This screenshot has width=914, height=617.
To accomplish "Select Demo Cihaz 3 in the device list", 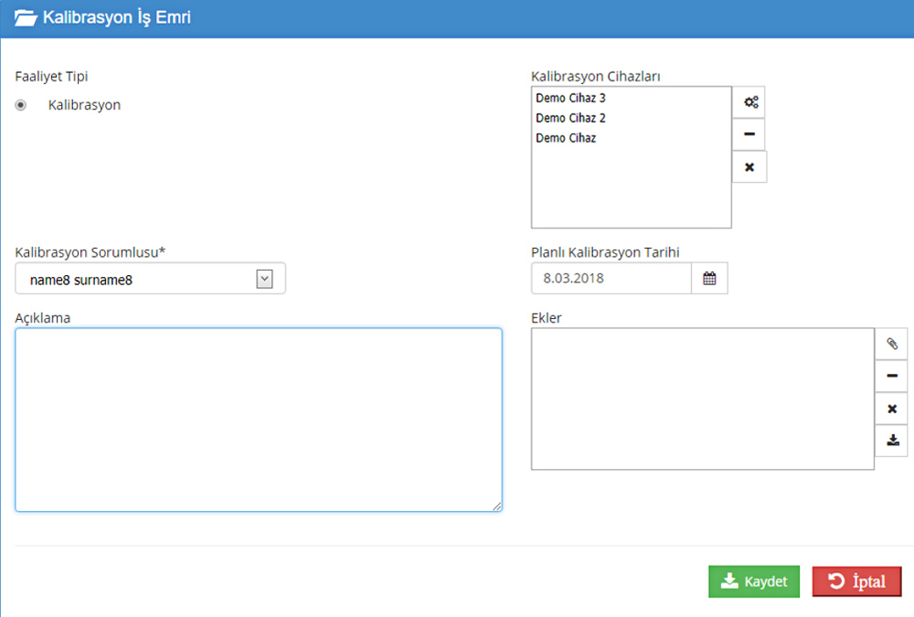I will pos(570,98).
